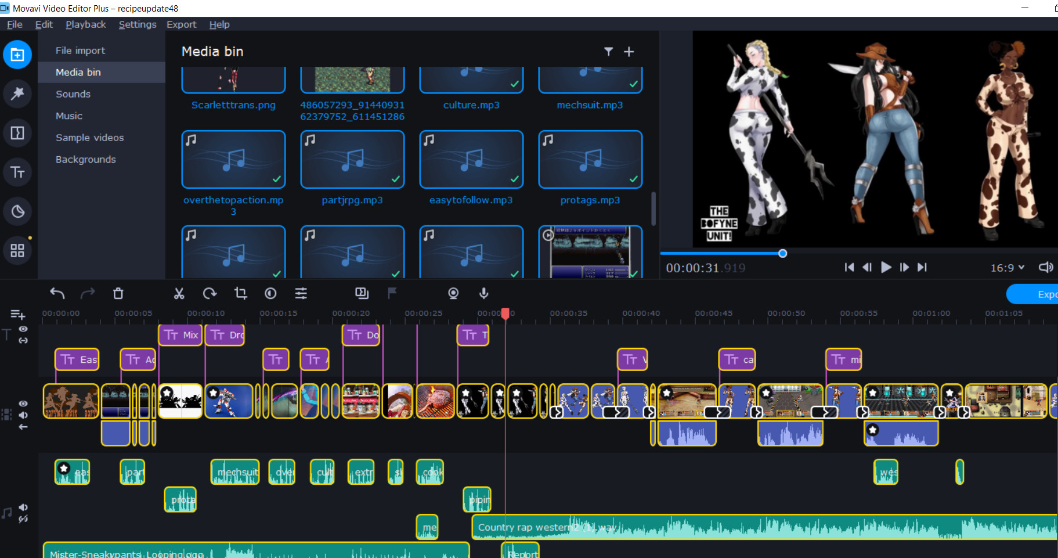The height and width of the screenshot is (558, 1058).
Task: Mute the audio track speaker icon
Action: point(23,507)
